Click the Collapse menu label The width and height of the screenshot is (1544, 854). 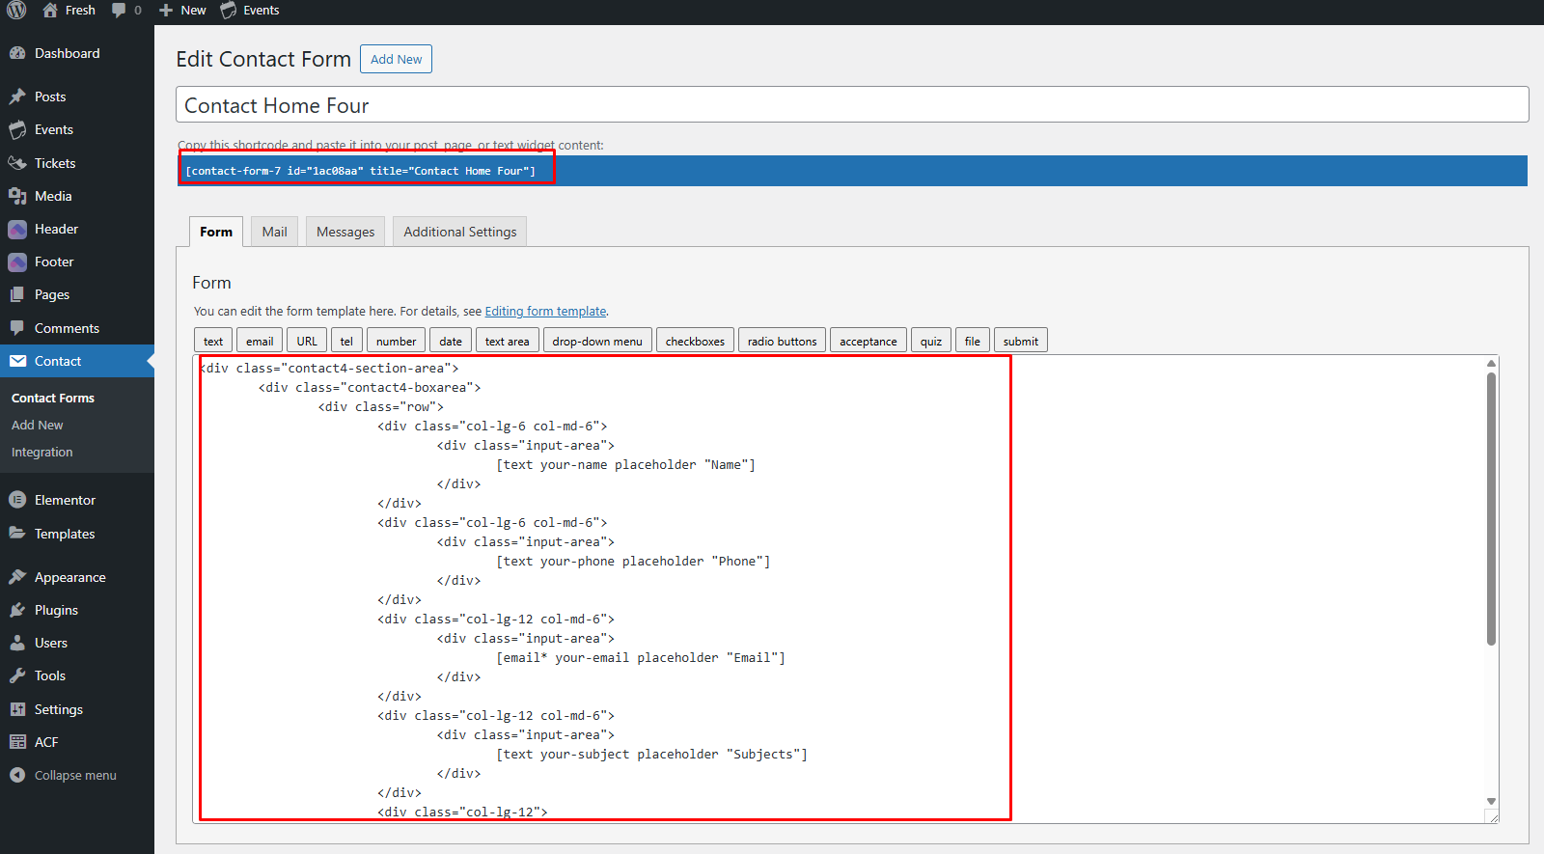tap(75, 775)
